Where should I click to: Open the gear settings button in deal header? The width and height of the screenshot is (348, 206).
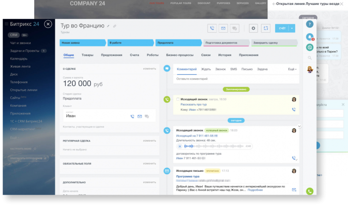pos(253,28)
